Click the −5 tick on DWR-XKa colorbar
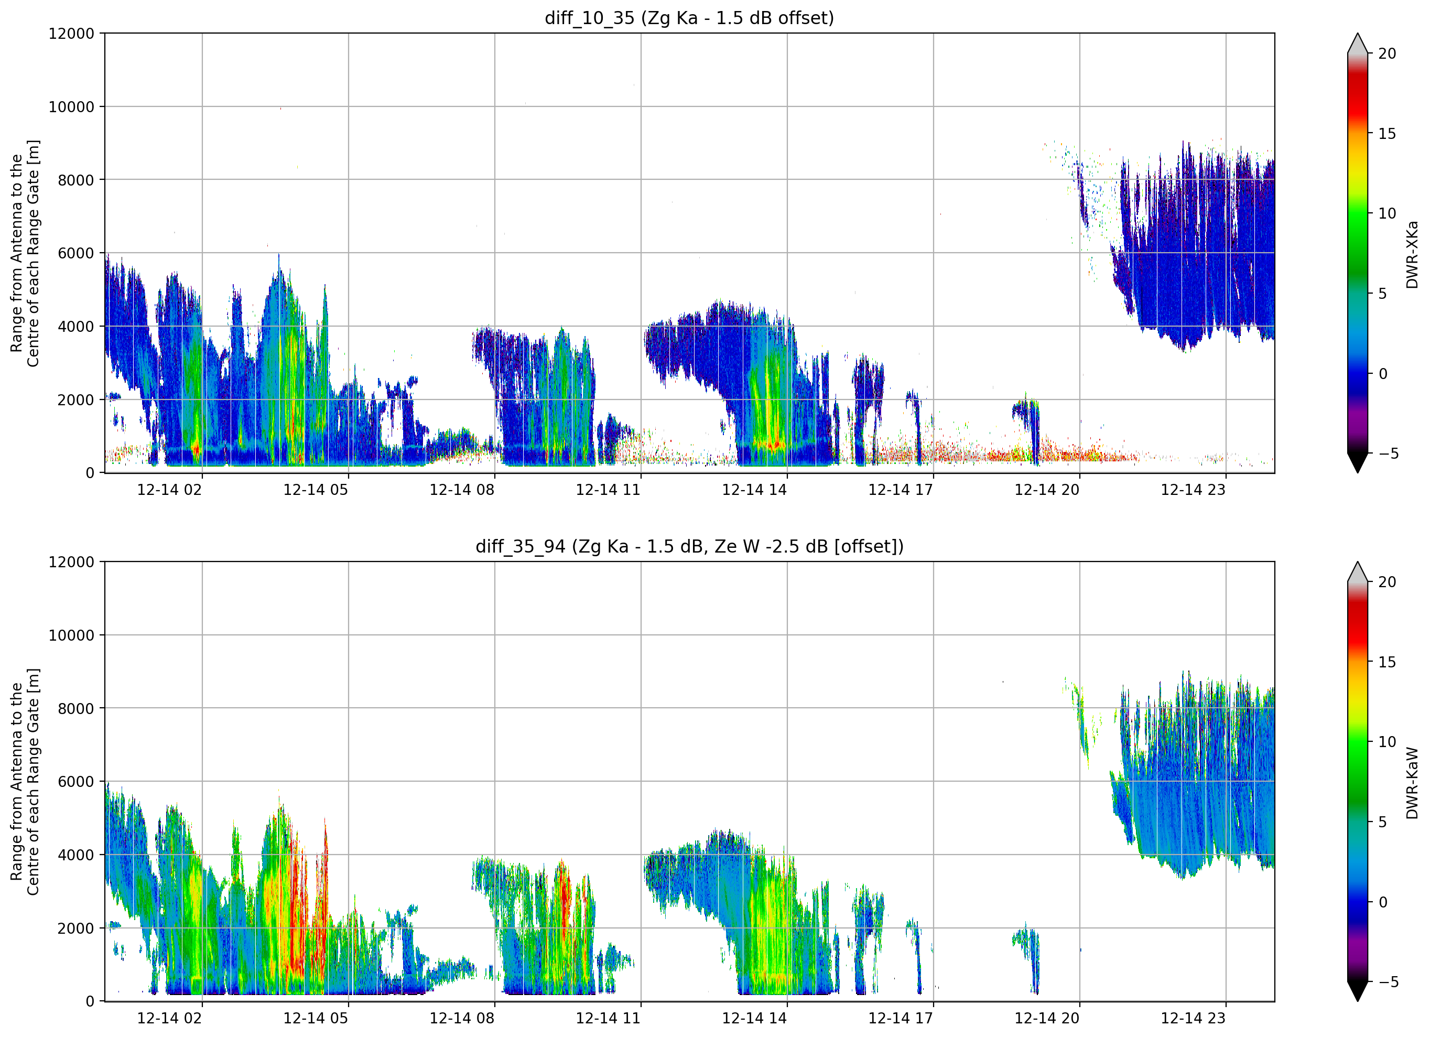The height and width of the screenshot is (1037, 1430). point(1389,453)
